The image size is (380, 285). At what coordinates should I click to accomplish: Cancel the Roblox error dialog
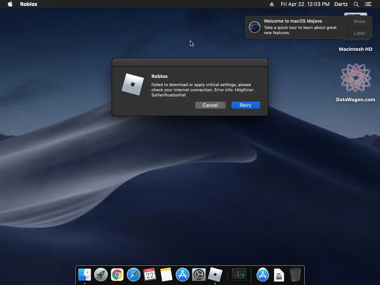[210, 105]
